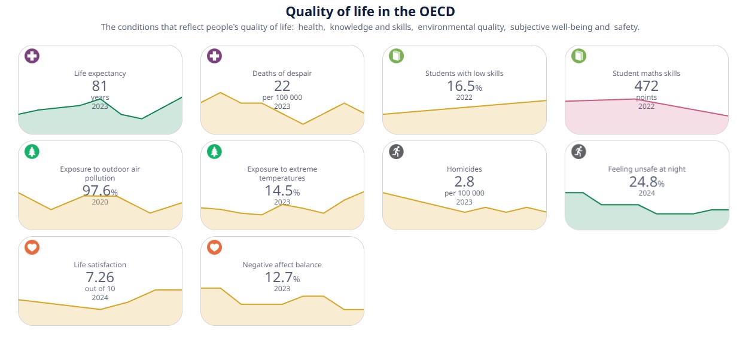The width and height of the screenshot is (752, 339).
Task: Click the book icon on Student maths skills card
Action: (x=578, y=57)
